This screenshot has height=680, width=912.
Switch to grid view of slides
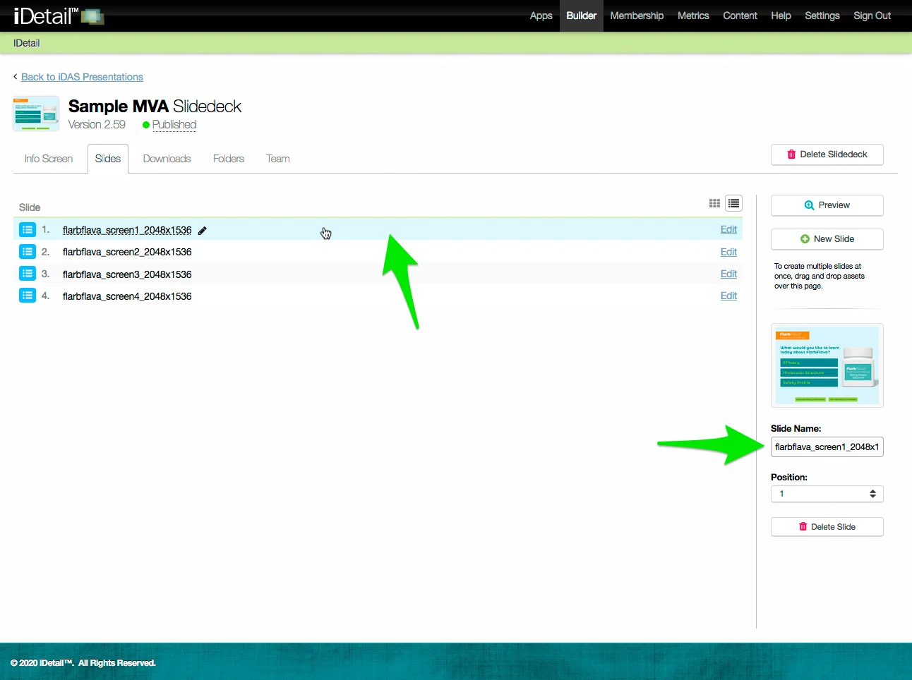pos(714,203)
